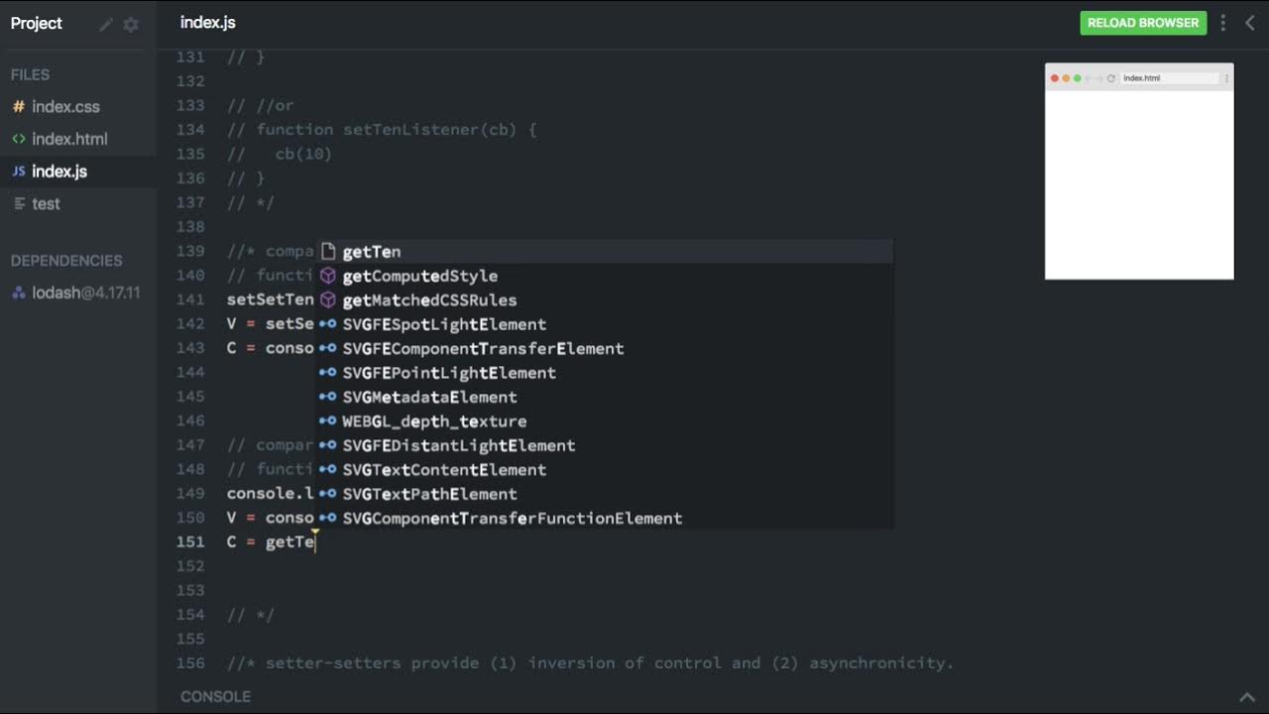Open the index.html file

69,139
